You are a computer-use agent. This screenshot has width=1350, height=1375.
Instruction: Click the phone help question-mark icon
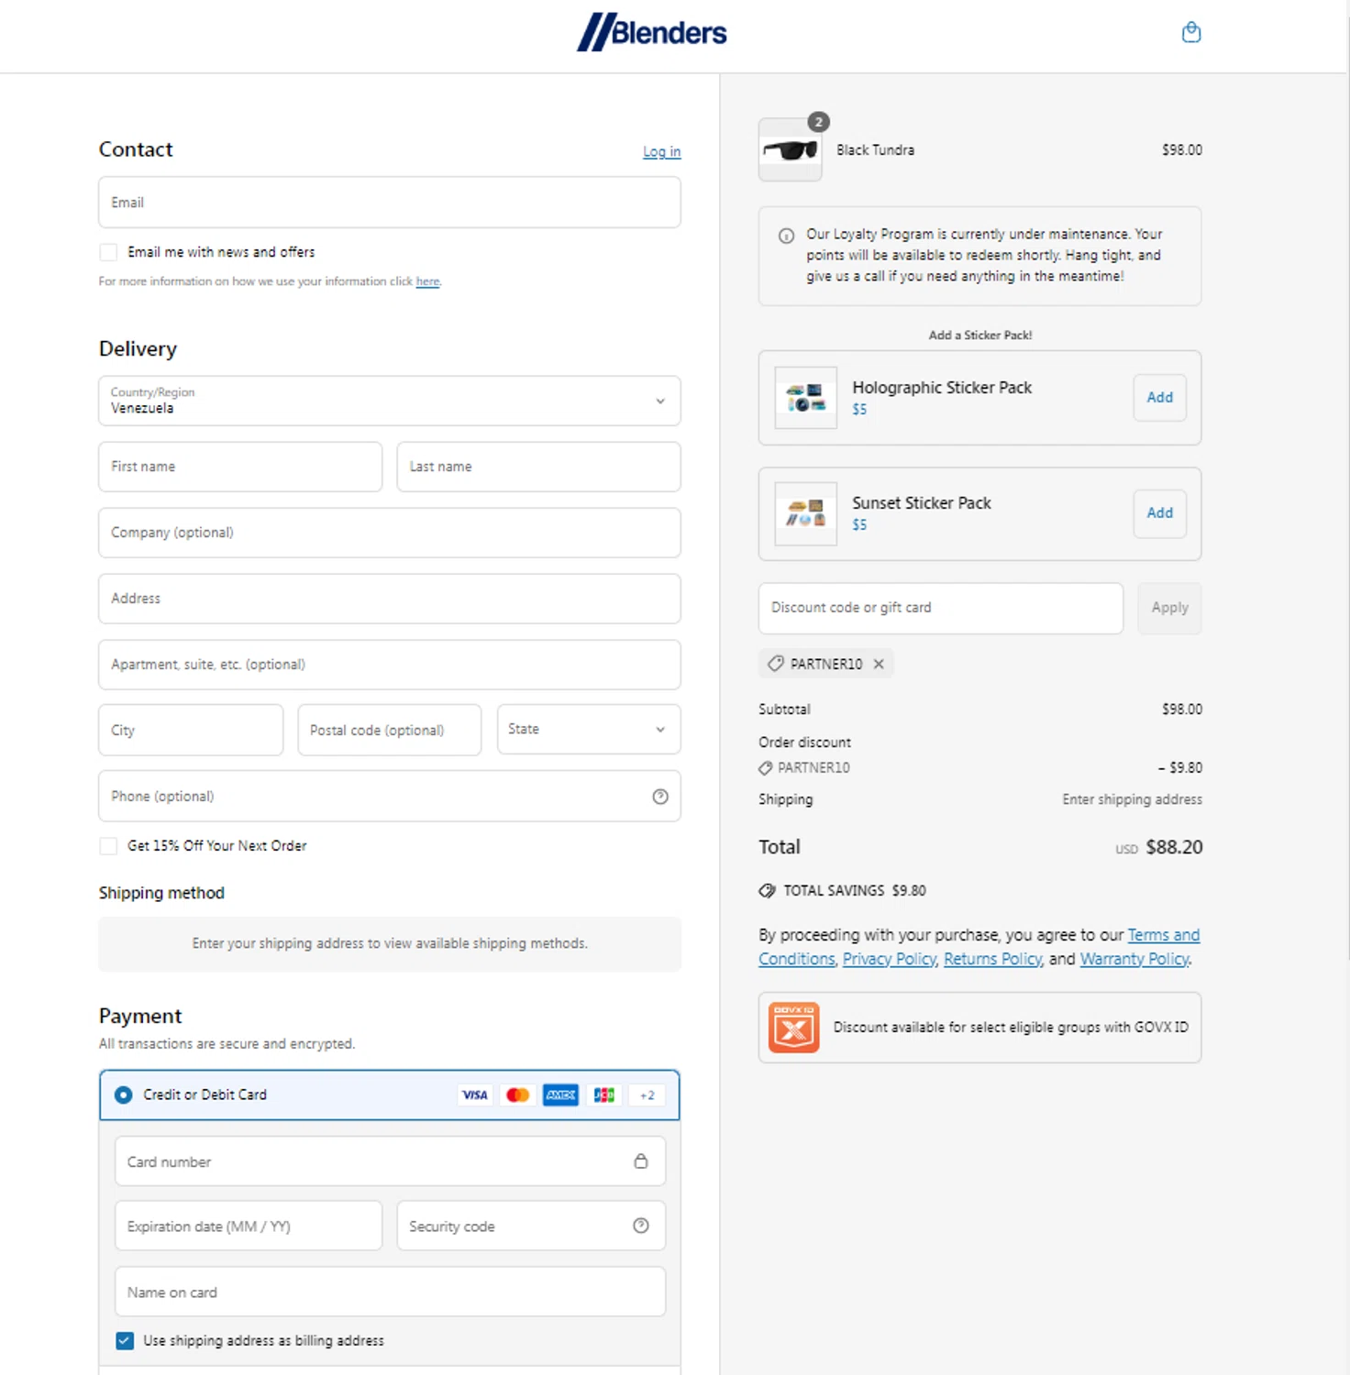click(660, 797)
